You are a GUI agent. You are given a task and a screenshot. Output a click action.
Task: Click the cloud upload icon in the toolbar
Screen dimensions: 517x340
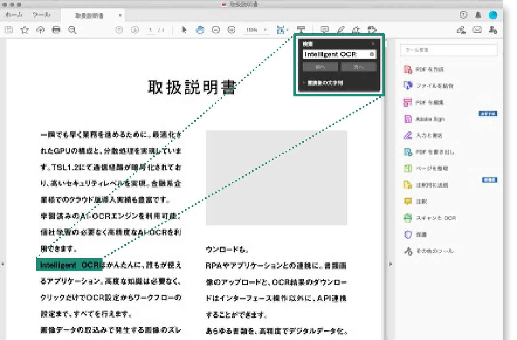pyautogui.click(x=40, y=30)
